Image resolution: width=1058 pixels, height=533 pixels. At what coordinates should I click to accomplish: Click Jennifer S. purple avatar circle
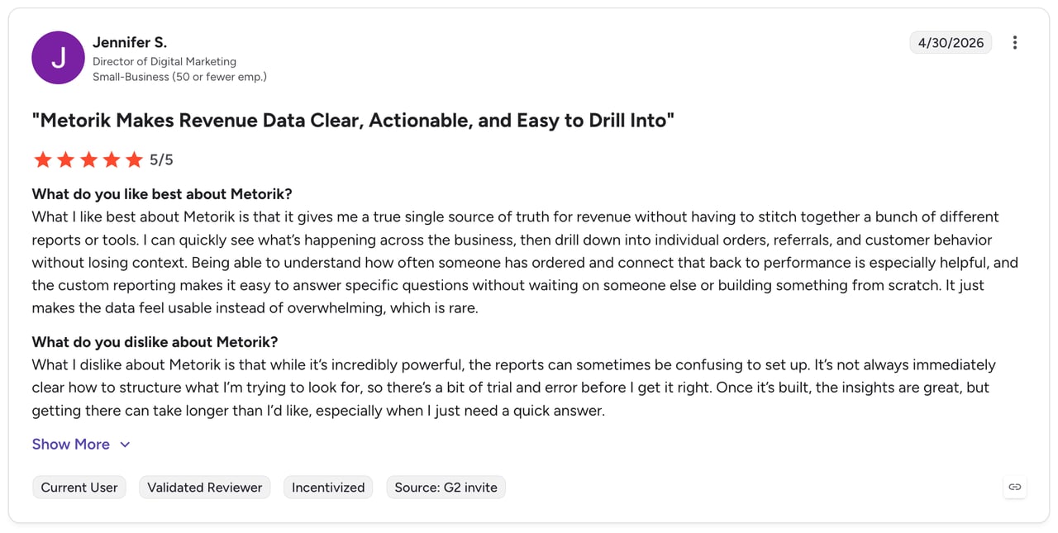pyautogui.click(x=58, y=58)
